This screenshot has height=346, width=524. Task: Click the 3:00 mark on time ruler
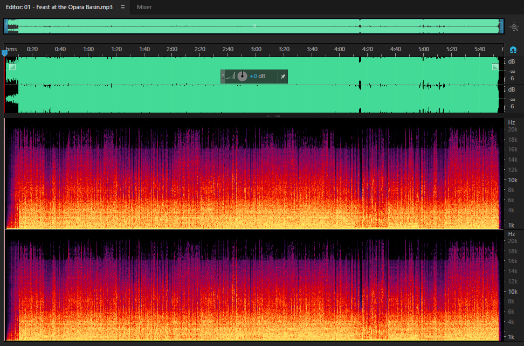256,49
